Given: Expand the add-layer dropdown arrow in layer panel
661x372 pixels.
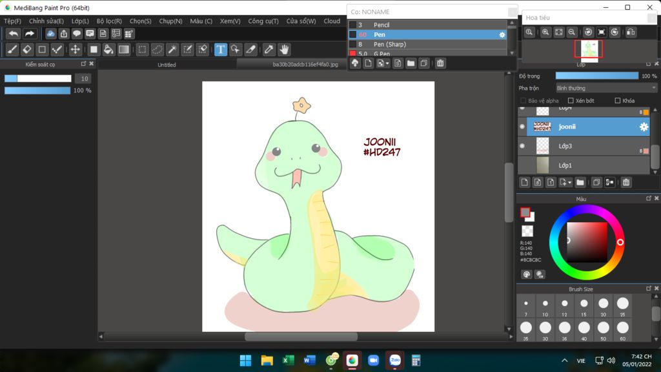Looking at the screenshot, I should 569,182.
